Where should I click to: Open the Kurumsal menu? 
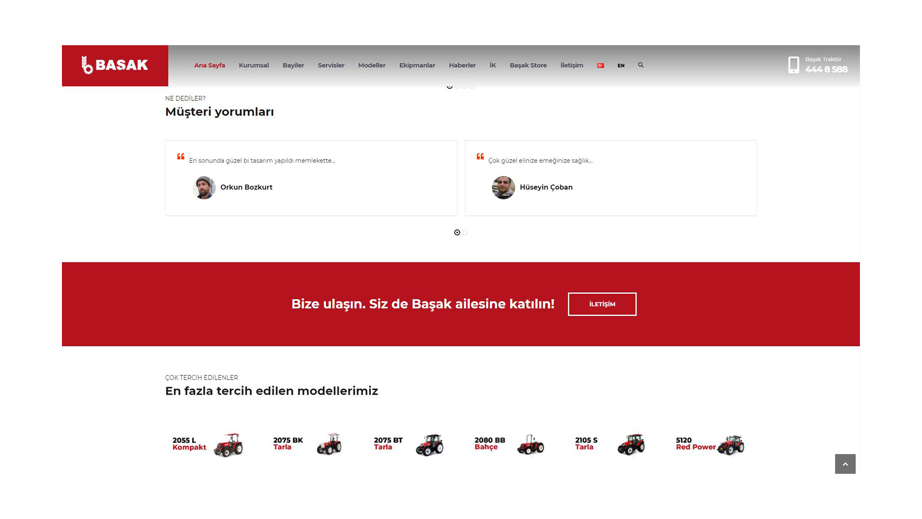tap(254, 65)
